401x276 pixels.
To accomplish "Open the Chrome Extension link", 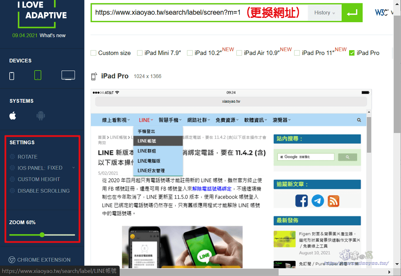I will click(x=44, y=260).
